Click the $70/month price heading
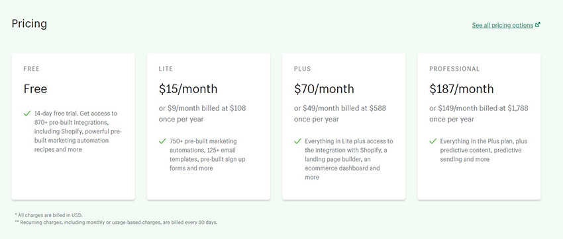Image resolution: width=563 pixels, height=239 pixels. [x=325, y=89]
